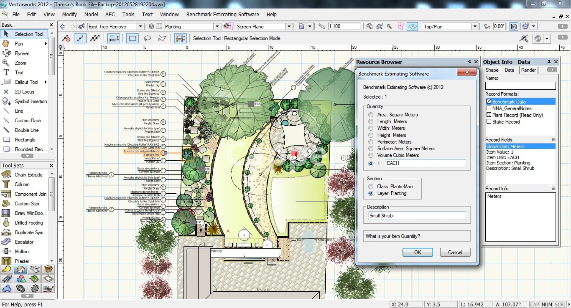Pick the Double Line tool
Viewport: 571px width, 308px height.
(x=26, y=130)
